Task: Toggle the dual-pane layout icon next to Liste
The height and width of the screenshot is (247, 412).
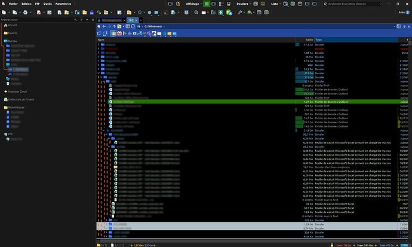Action: click(x=285, y=4)
